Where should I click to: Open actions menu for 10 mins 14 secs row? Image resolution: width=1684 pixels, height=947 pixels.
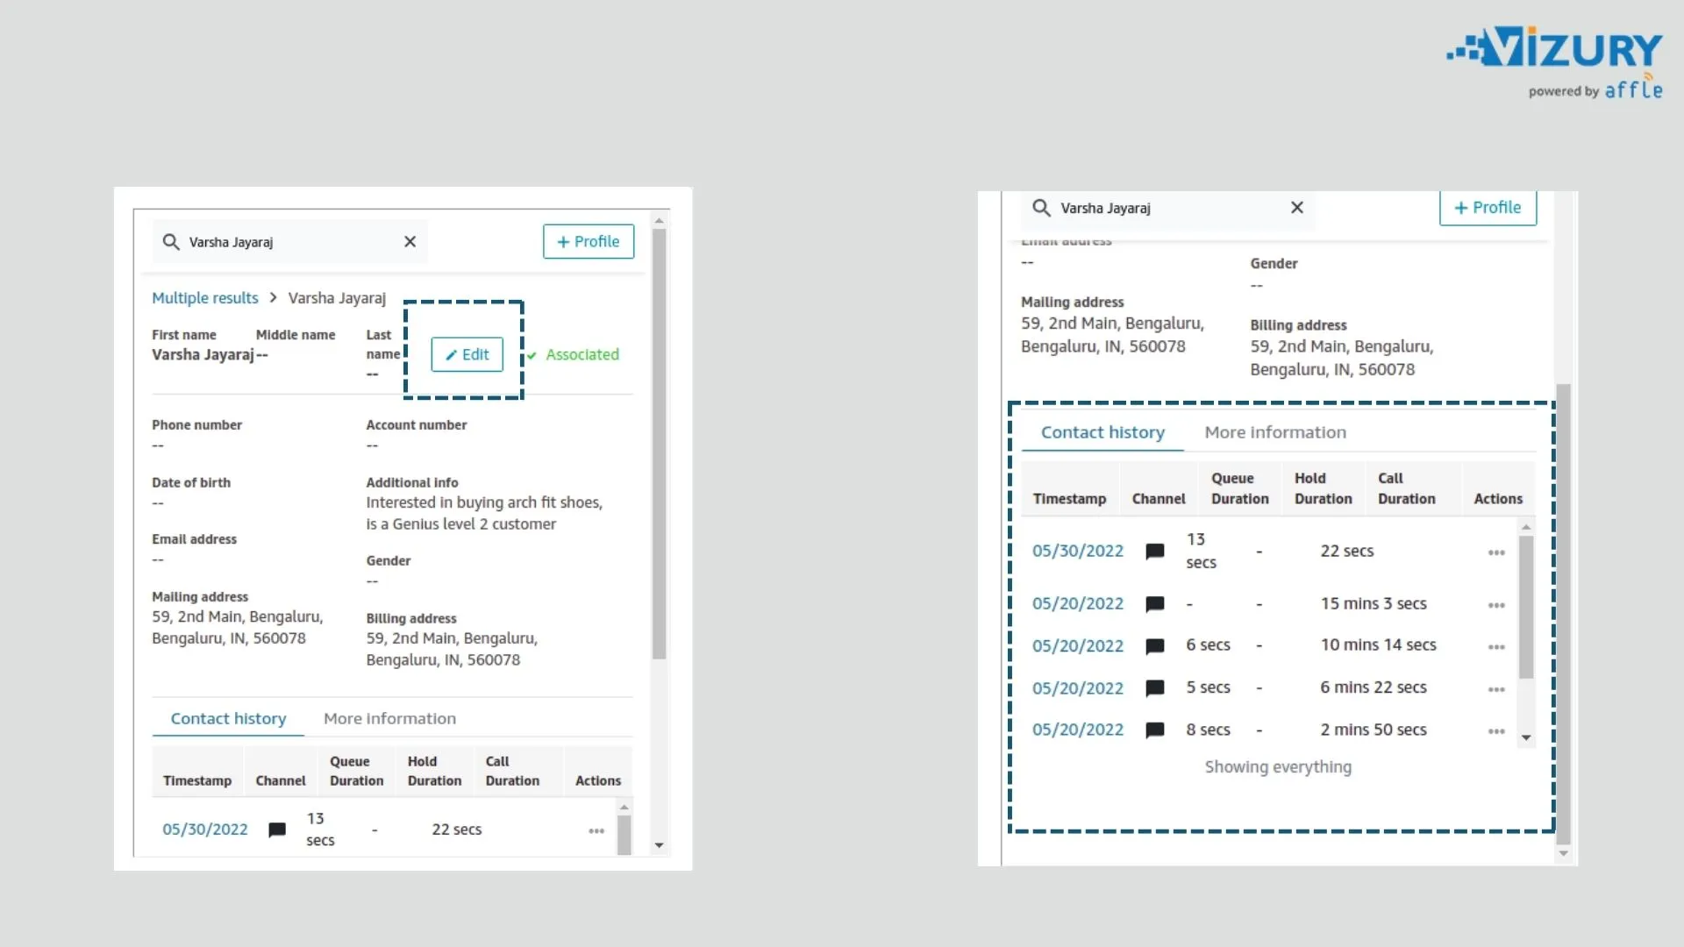[1496, 647]
